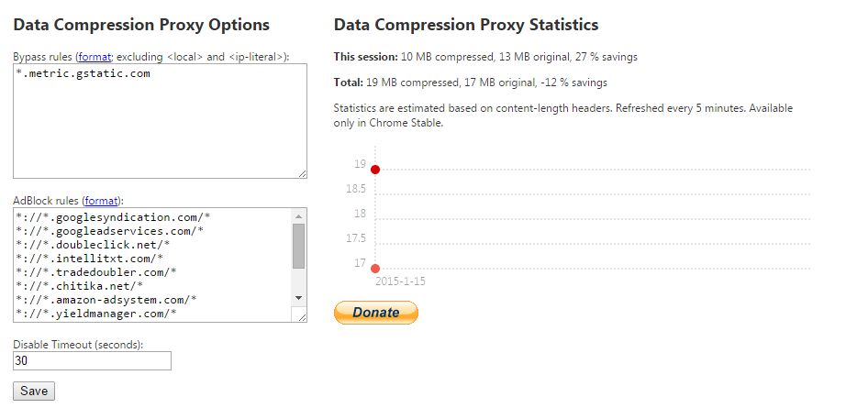Viewport: 846px width, 408px height.
Task: Open the Bypass rules format link
Action: (x=94, y=57)
